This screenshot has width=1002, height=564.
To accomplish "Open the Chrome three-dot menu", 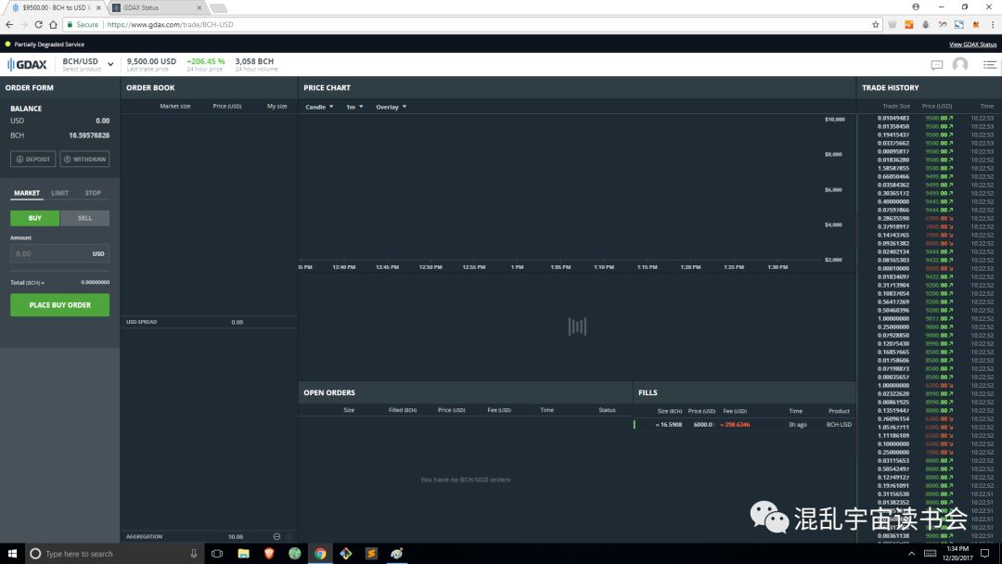I will (x=993, y=24).
